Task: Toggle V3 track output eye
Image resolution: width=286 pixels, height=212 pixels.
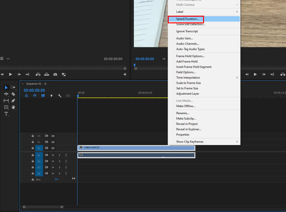Action: coord(53,136)
